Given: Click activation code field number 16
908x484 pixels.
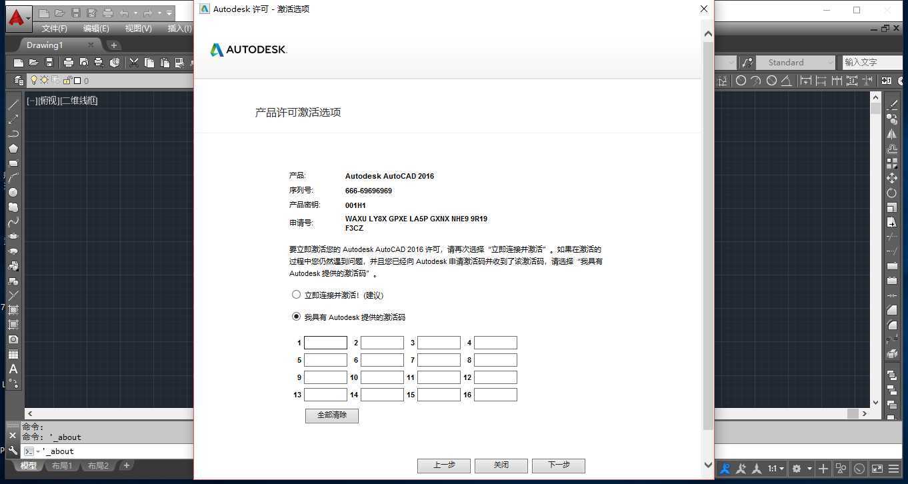Looking at the screenshot, I should click(495, 395).
